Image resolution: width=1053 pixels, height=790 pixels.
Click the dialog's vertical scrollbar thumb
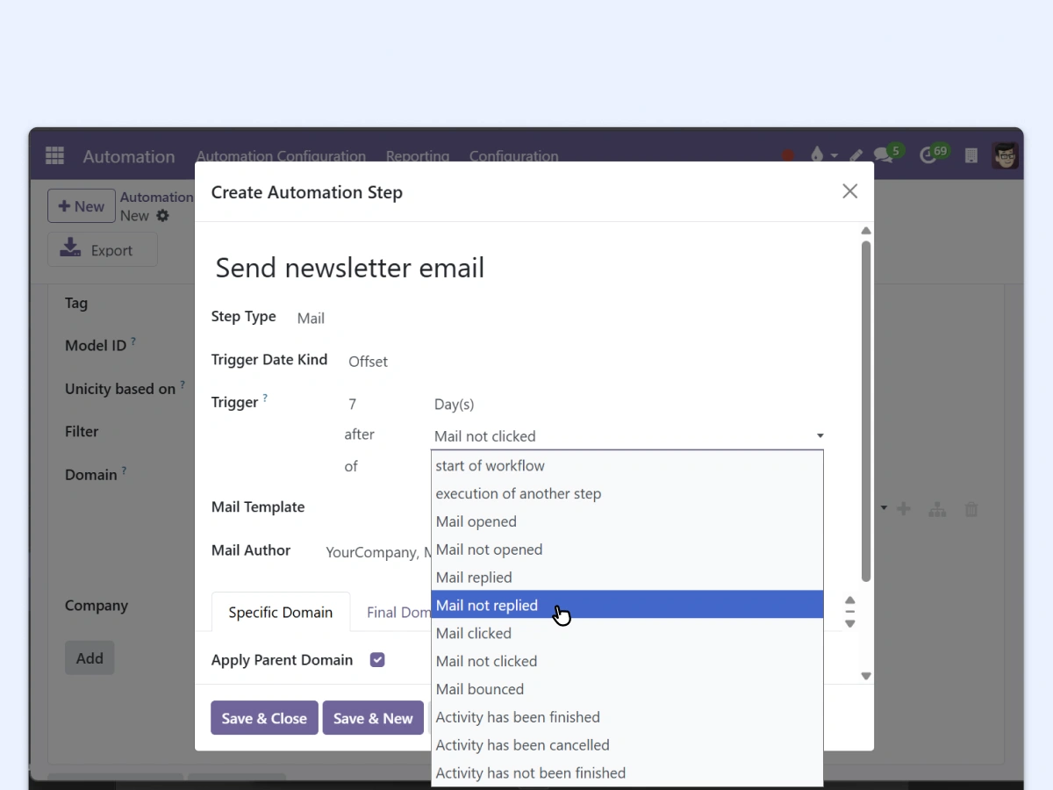(866, 413)
